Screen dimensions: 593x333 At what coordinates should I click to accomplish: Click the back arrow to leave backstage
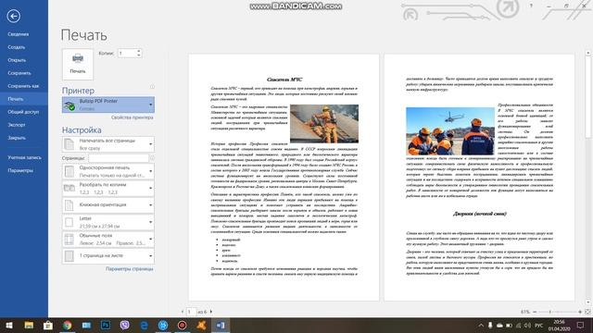click(x=14, y=17)
